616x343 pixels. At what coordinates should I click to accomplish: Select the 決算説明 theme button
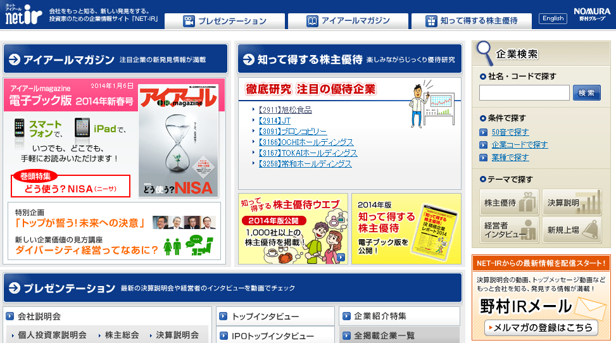coord(572,203)
